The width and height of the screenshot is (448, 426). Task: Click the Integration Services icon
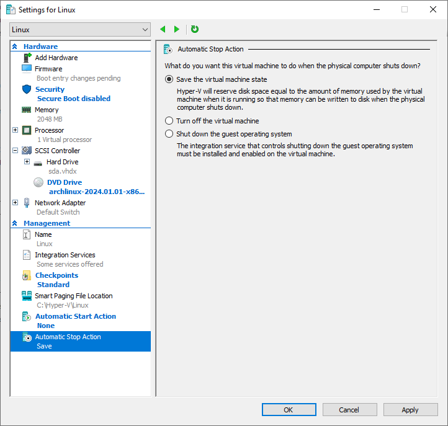(27, 255)
